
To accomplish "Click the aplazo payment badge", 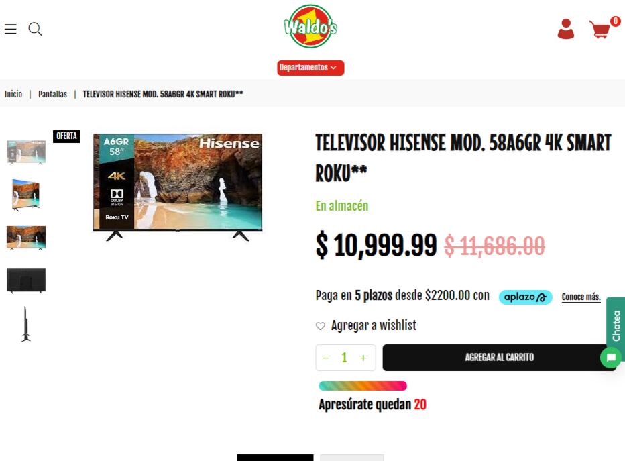I will 525,297.
